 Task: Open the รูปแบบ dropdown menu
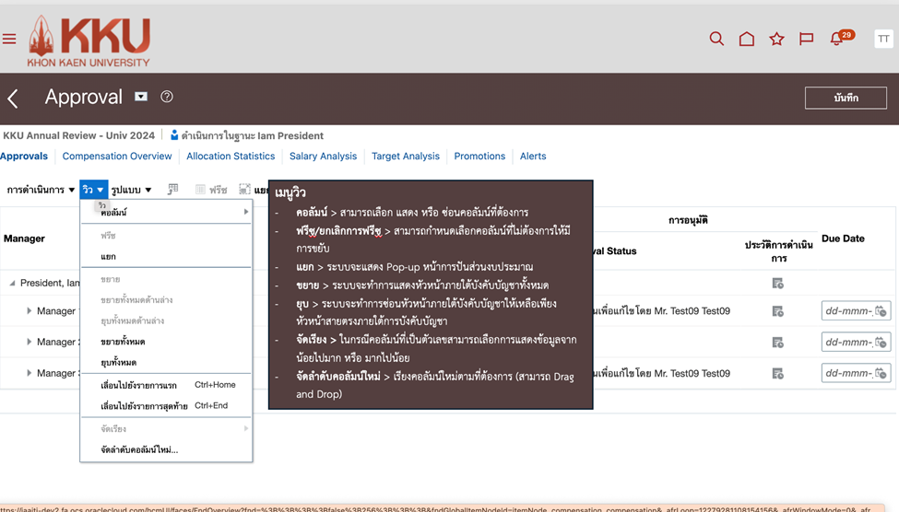click(x=131, y=190)
